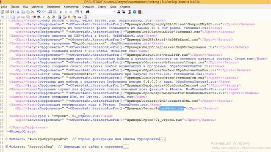
Task: Click the comment "// Переходы на сайты в интернете"
Action: [x=90, y=147]
